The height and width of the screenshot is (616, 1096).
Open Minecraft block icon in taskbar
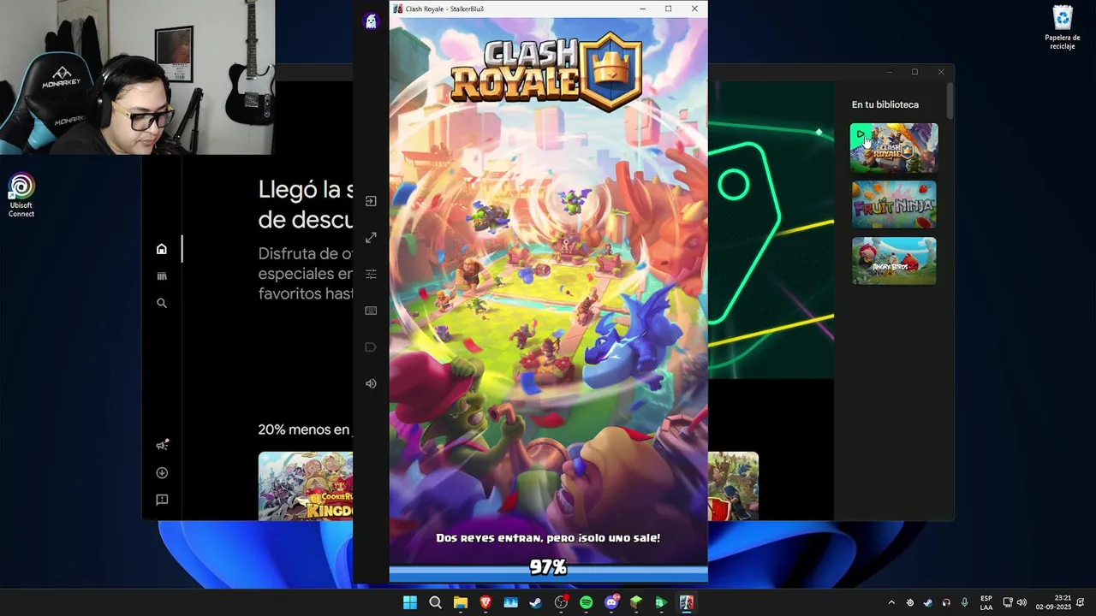tap(636, 602)
